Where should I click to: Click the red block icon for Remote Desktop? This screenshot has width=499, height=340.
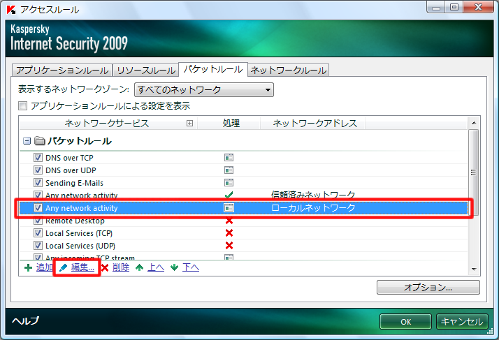[x=229, y=221]
